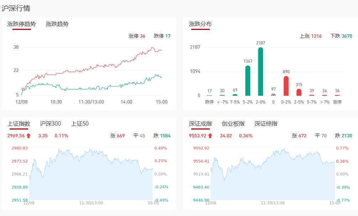
Task: Open the 深证综指 tab
Action: pyautogui.click(x=266, y=124)
